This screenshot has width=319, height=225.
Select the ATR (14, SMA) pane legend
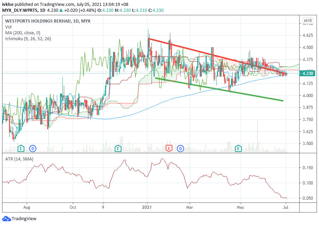[x=19, y=159]
